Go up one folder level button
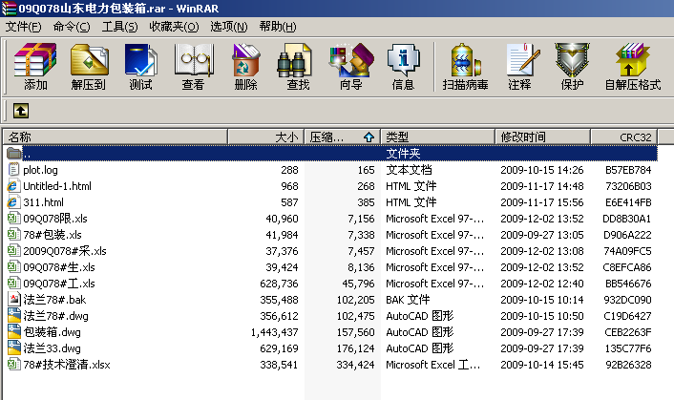Viewport: 674px width, 400px height. coord(21,111)
